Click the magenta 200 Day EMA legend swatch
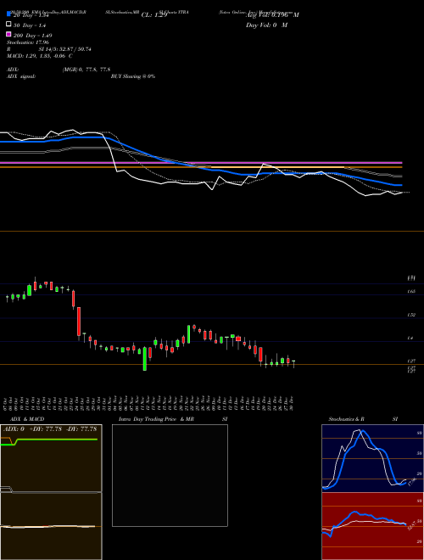Image resolution: width=424 pixels, height=560 pixels. [9, 34]
